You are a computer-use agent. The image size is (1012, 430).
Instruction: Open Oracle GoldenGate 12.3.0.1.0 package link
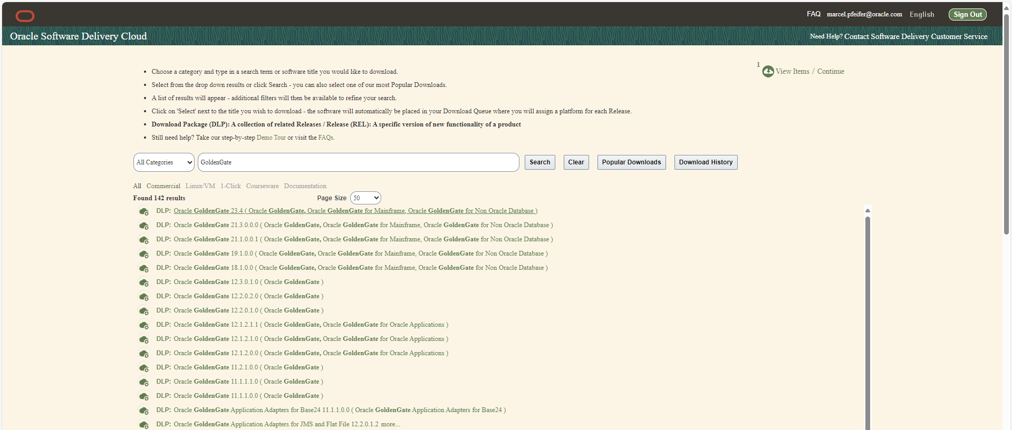tap(248, 282)
